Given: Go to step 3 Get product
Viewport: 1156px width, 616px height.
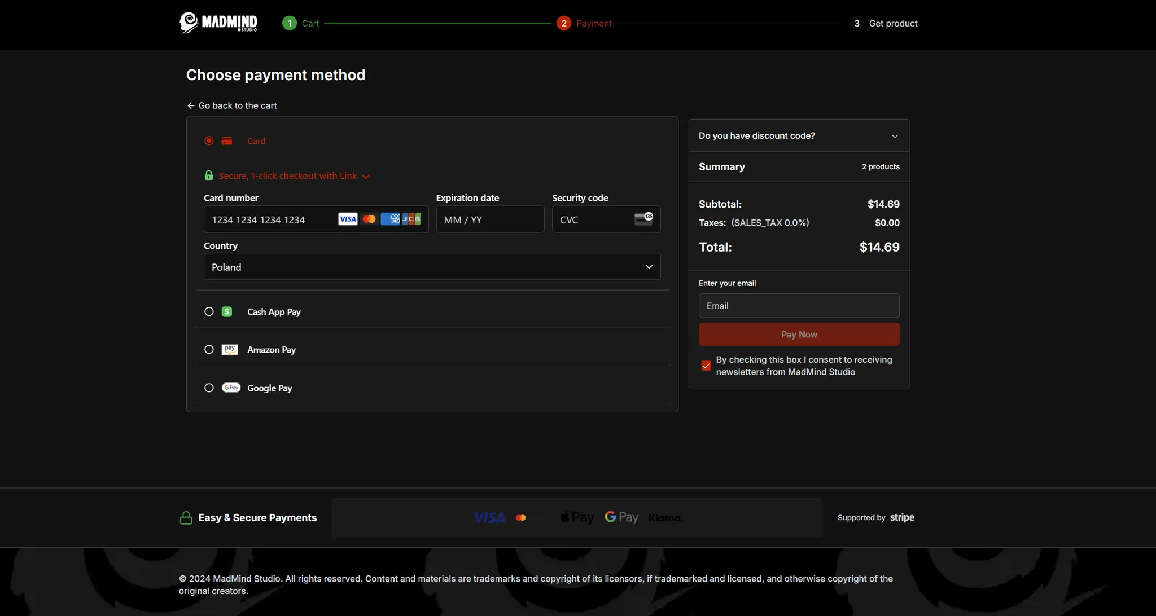Looking at the screenshot, I should pos(884,23).
